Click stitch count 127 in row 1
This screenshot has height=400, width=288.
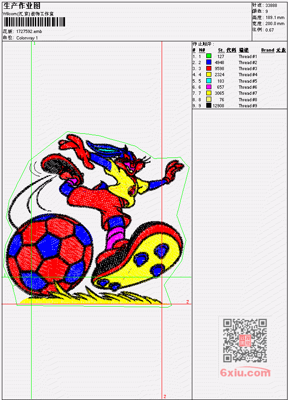pos(221,56)
